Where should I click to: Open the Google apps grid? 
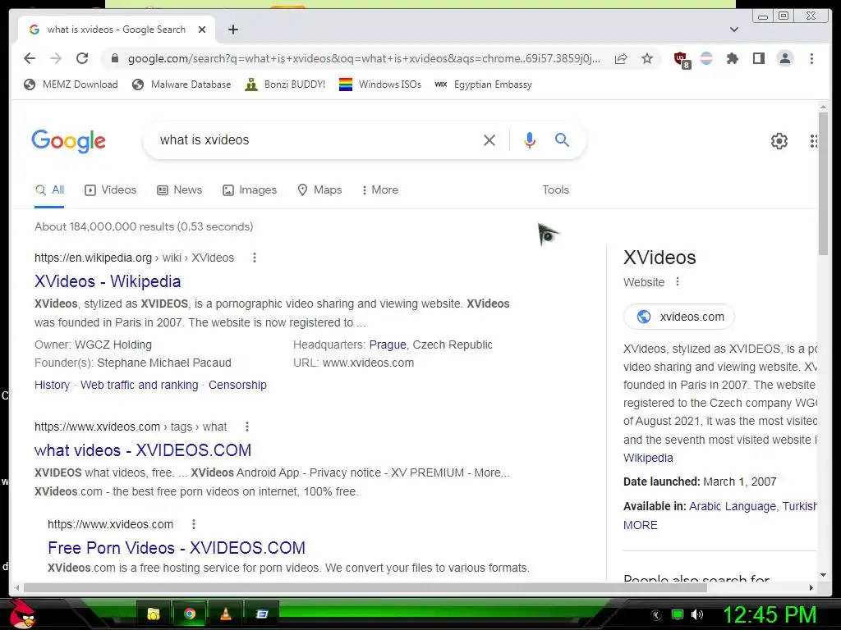[813, 141]
